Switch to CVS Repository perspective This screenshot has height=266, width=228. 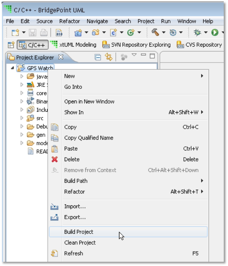199,45
